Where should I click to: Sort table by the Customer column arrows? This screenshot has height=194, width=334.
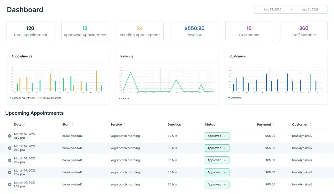310,124
